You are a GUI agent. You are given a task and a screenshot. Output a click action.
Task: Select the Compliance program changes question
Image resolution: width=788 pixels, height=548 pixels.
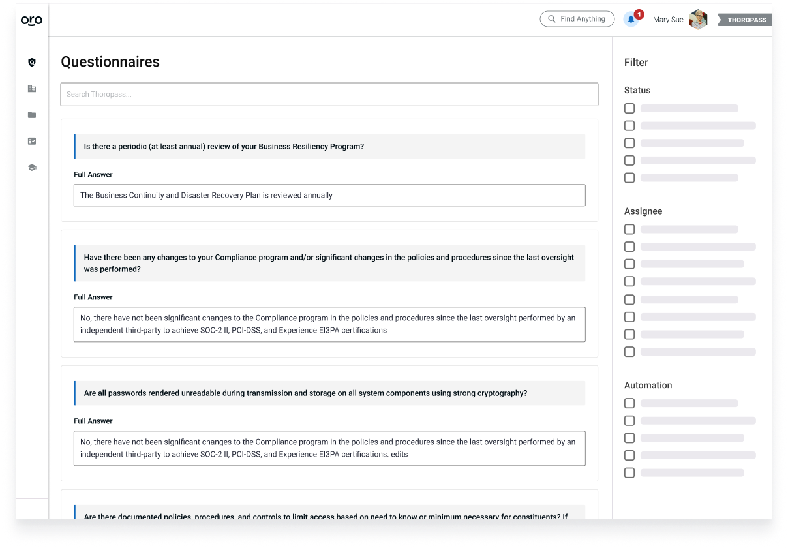pos(329,263)
